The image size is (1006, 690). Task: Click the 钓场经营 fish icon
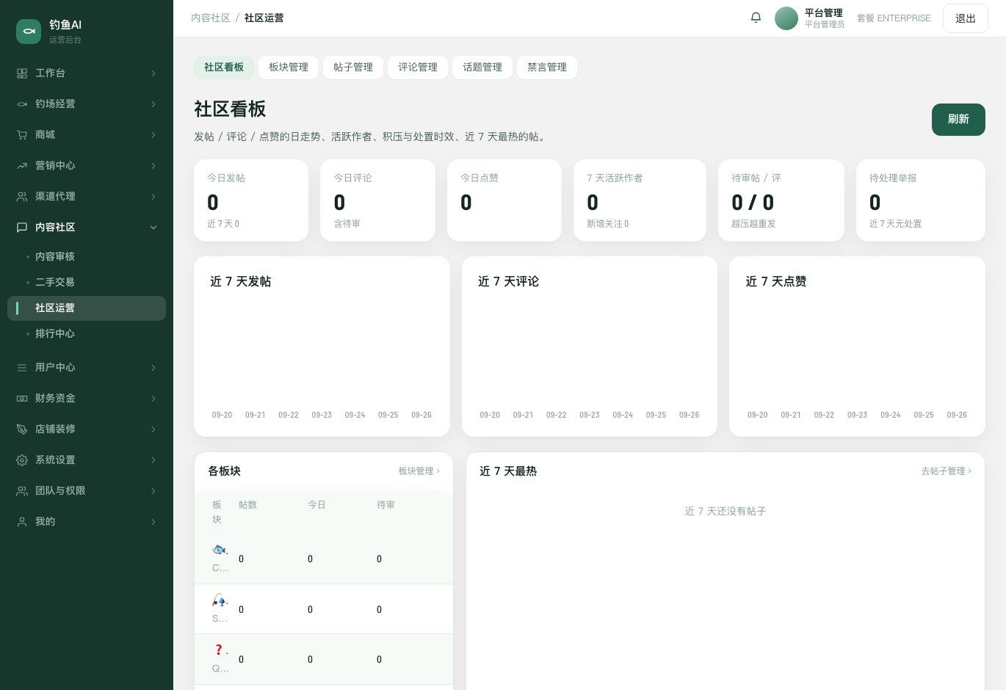[22, 104]
